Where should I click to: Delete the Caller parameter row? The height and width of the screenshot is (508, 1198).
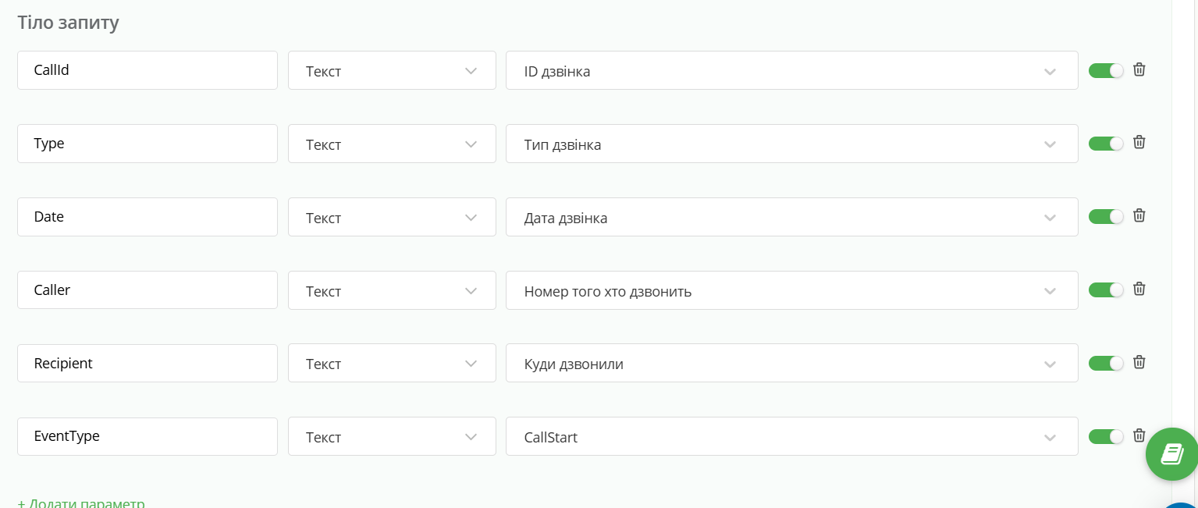coord(1139,289)
